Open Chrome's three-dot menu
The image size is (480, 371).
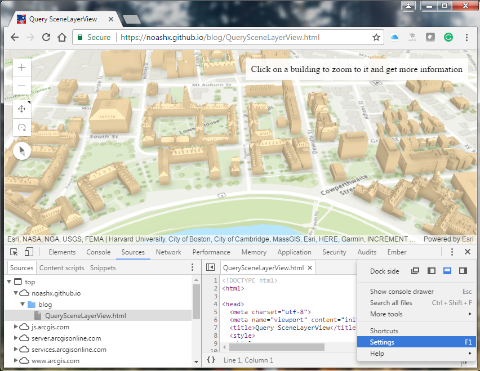pyautogui.click(x=466, y=37)
